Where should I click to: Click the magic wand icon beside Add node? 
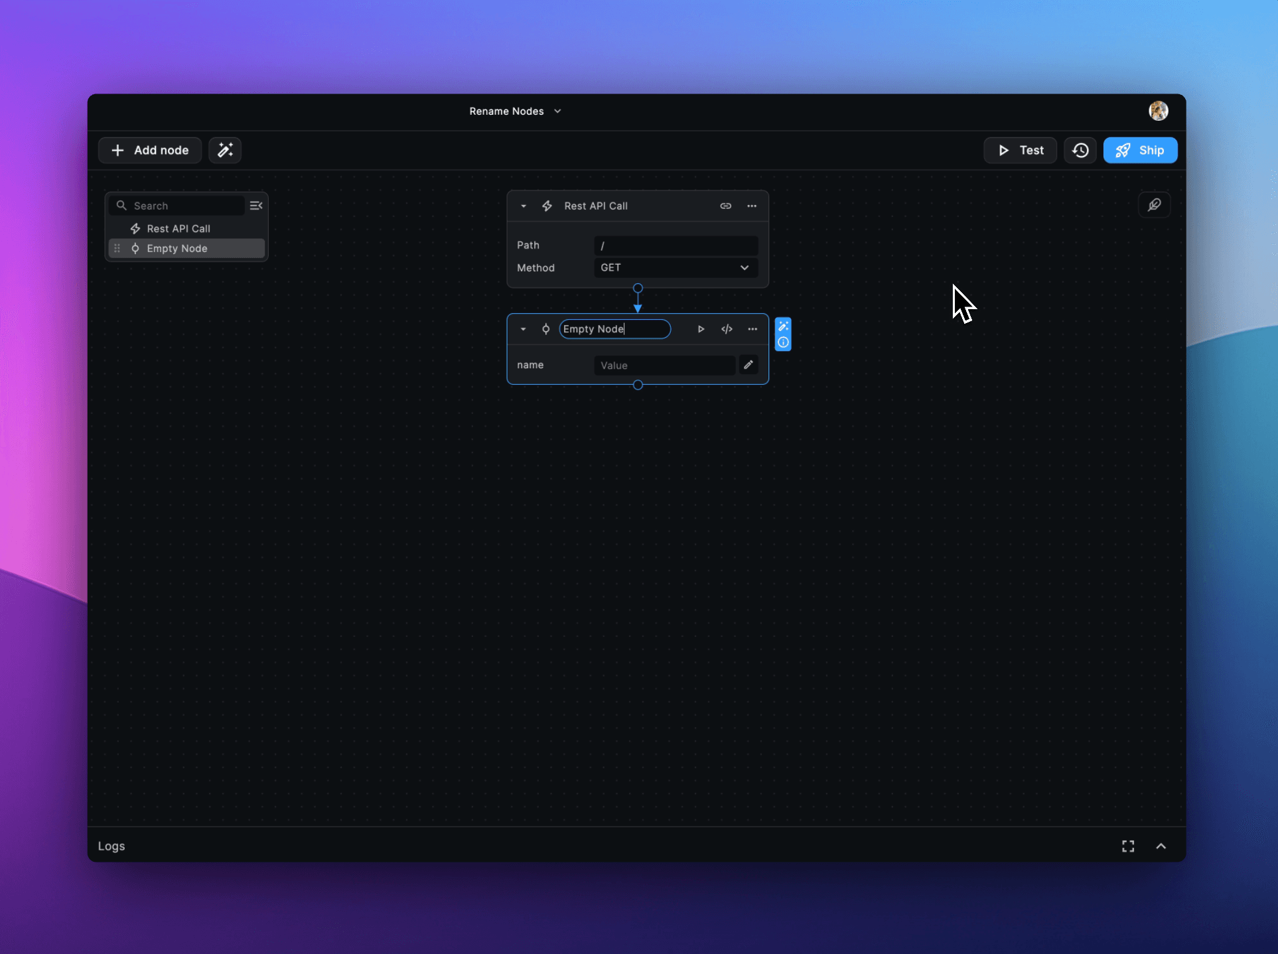click(225, 150)
